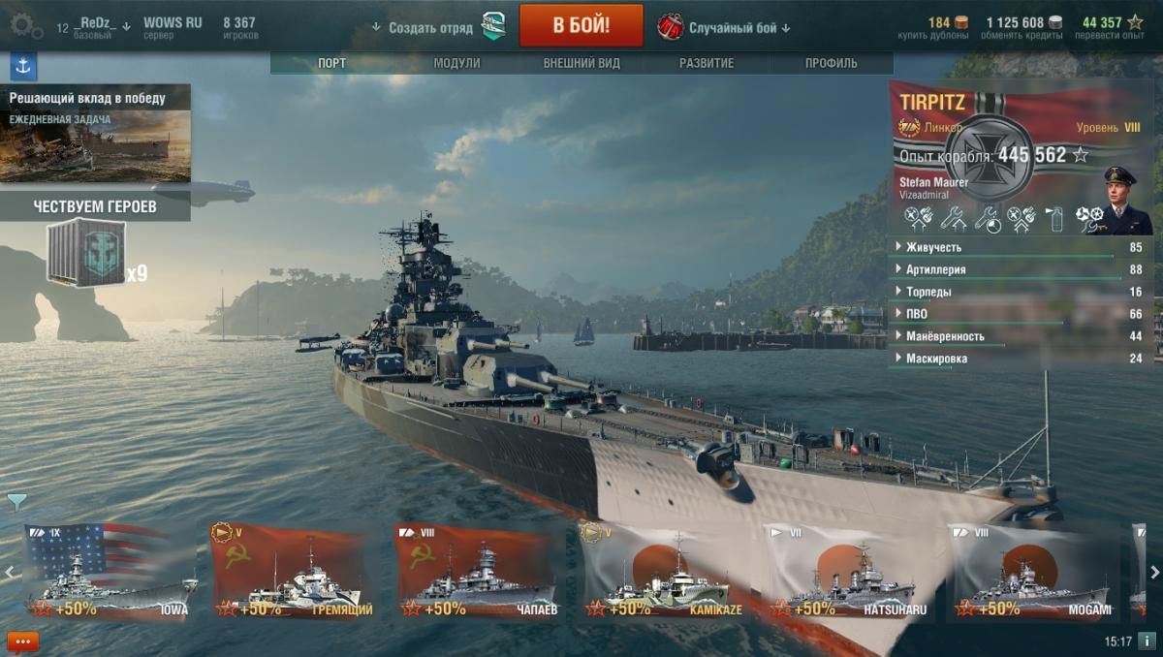
Task: Open the Честуем героев container icon
Action: [86, 254]
